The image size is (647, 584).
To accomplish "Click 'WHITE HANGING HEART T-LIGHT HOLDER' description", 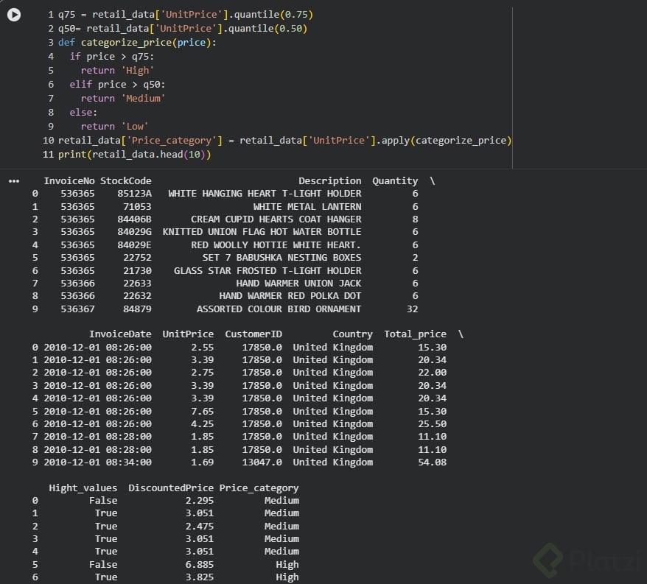I will coord(265,194).
